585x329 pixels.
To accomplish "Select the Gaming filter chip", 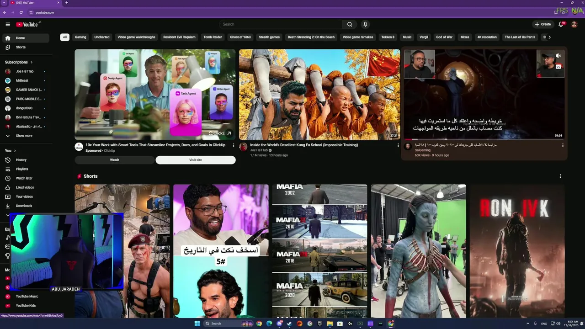I will [80, 37].
